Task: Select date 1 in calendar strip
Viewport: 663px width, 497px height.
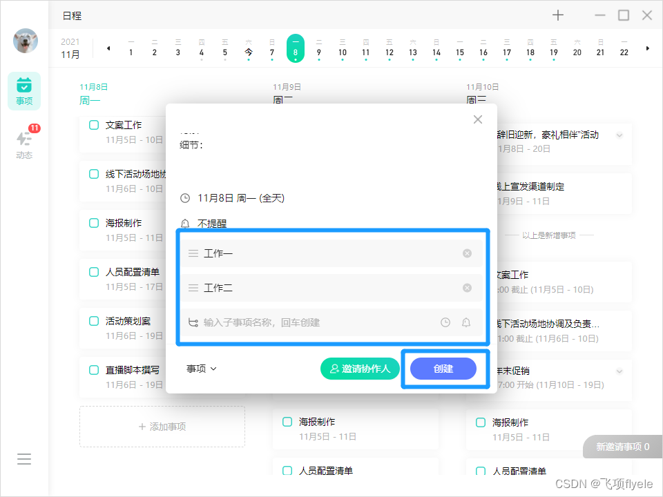Action: point(131,48)
